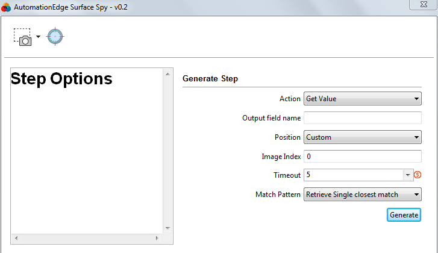Click the AutomationEdge logo in title bar
The width and height of the screenshot is (438, 253).
[6, 7]
